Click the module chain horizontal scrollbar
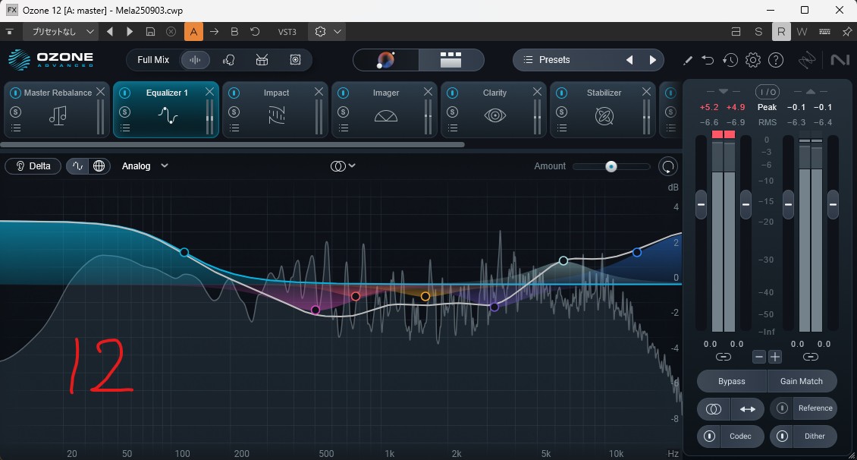 [x=232, y=144]
